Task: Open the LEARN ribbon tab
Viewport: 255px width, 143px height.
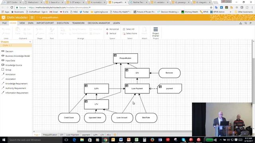Action: click(116, 23)
